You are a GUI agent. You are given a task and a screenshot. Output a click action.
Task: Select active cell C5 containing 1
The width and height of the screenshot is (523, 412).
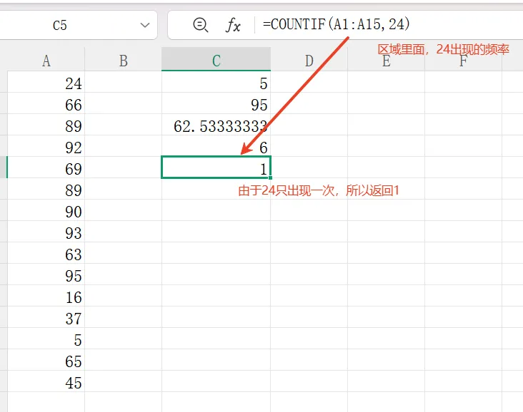216,167
